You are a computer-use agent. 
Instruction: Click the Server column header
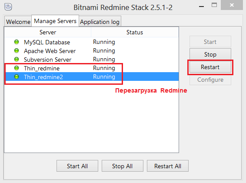48,32
